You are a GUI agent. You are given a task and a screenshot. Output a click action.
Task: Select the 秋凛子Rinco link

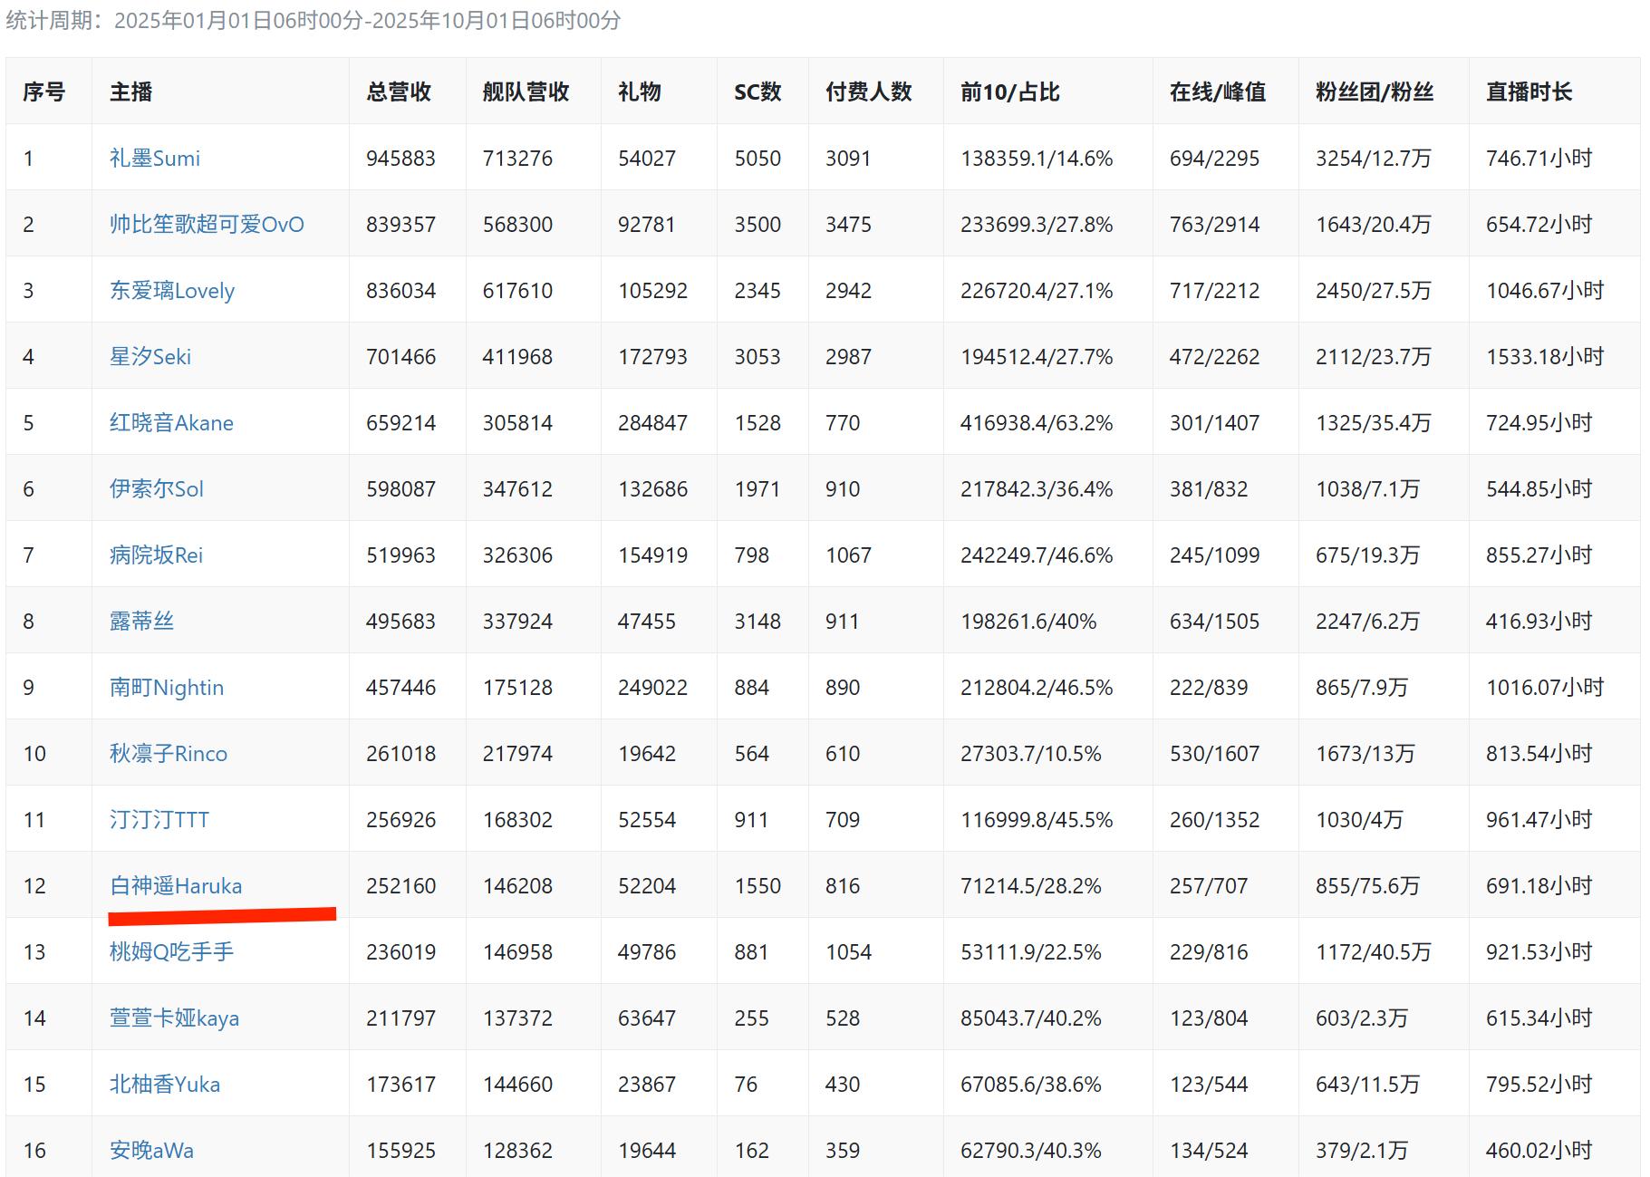[168, 754]
